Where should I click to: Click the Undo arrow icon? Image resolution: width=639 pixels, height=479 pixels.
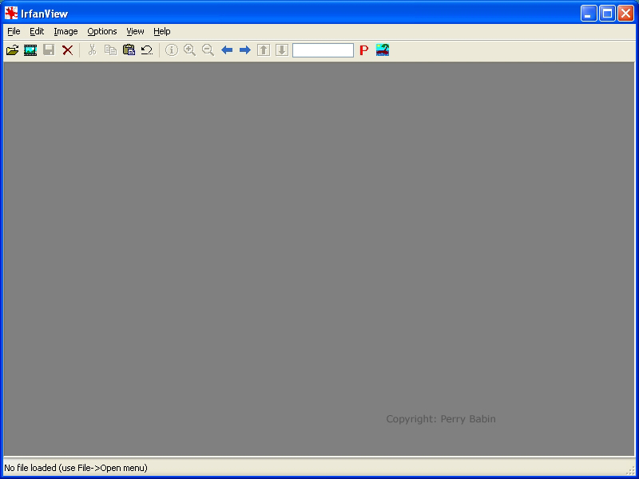(147, 50)
